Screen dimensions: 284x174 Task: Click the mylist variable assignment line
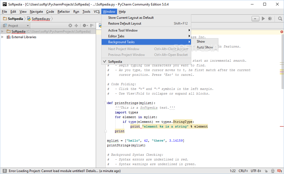click(x=146, y=141)
